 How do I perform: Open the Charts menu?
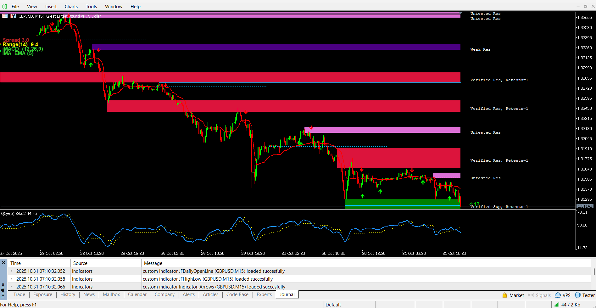click(71, 6)
